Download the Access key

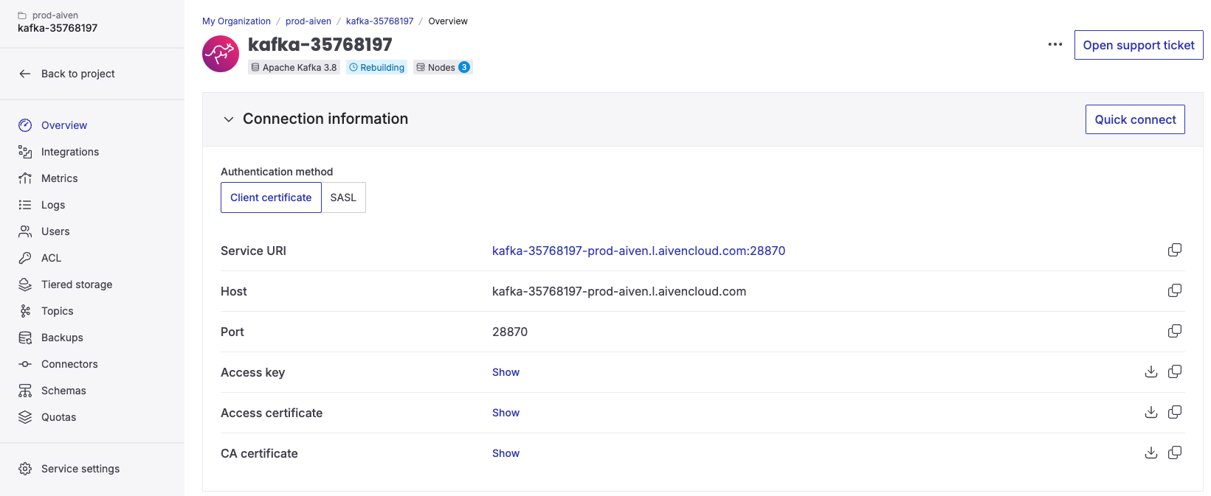pos(1151,372)
